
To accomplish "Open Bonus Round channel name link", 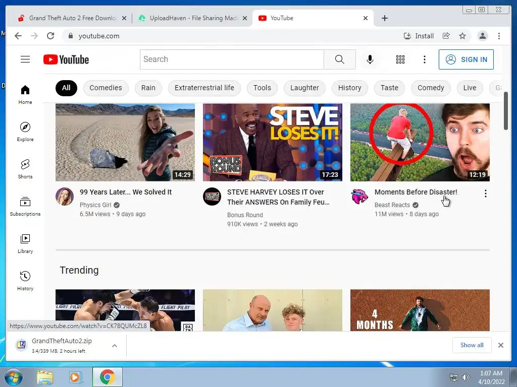I will (245, 215).
